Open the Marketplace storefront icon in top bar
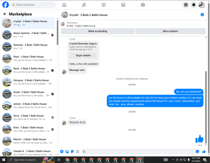210x163 pixels. tap(123, 5)
